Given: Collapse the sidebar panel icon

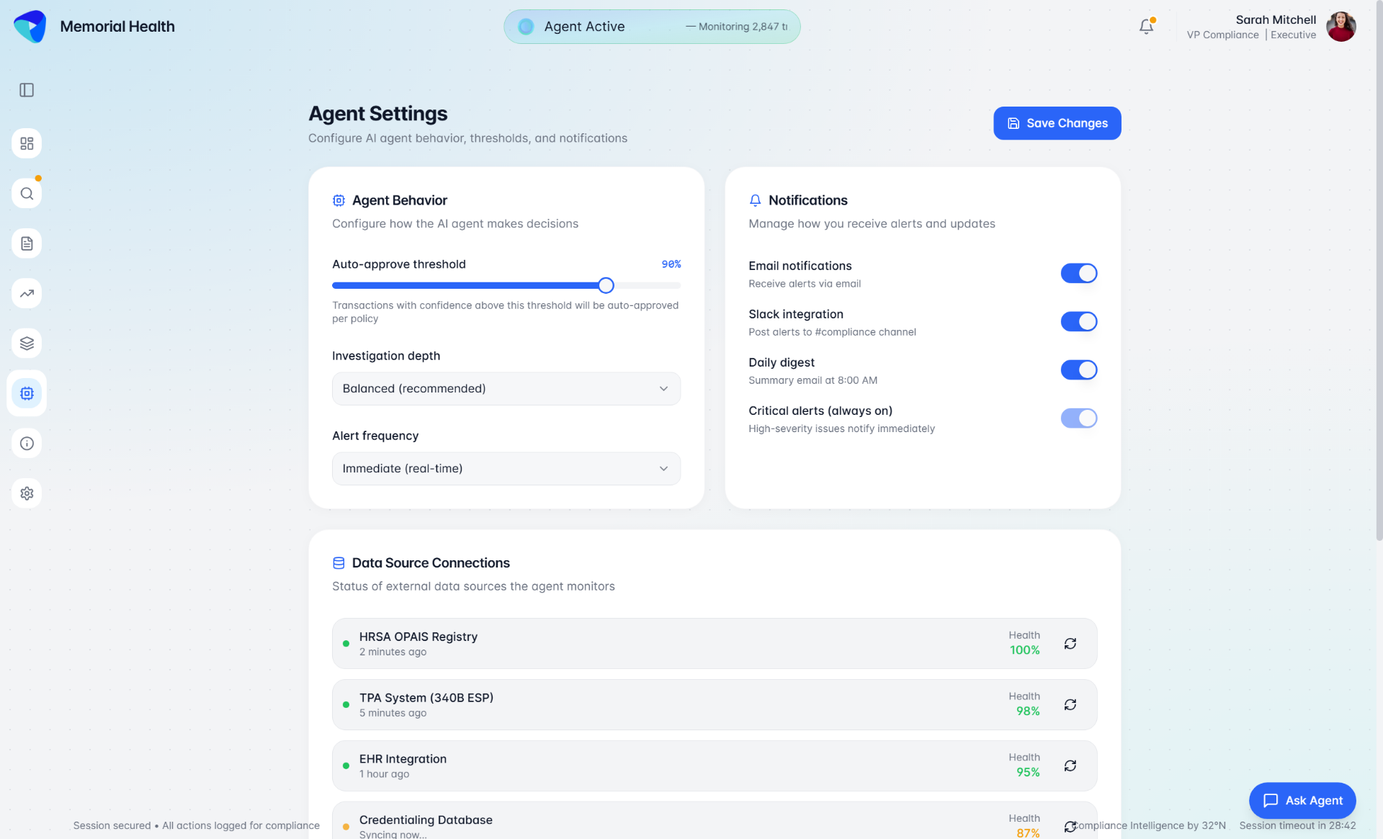Looking at the screenshot, I should point(27,90).
